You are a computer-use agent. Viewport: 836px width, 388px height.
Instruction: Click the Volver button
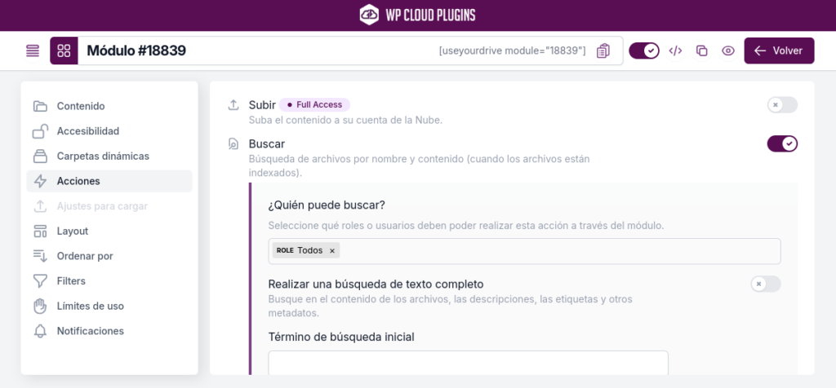[x=779, y=51]
